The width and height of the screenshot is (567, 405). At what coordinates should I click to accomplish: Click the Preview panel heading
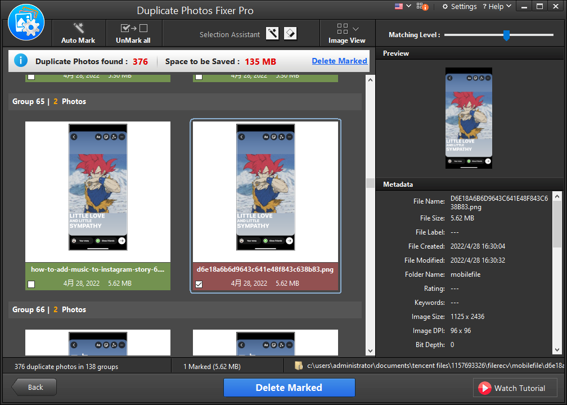tap(396, 53)
